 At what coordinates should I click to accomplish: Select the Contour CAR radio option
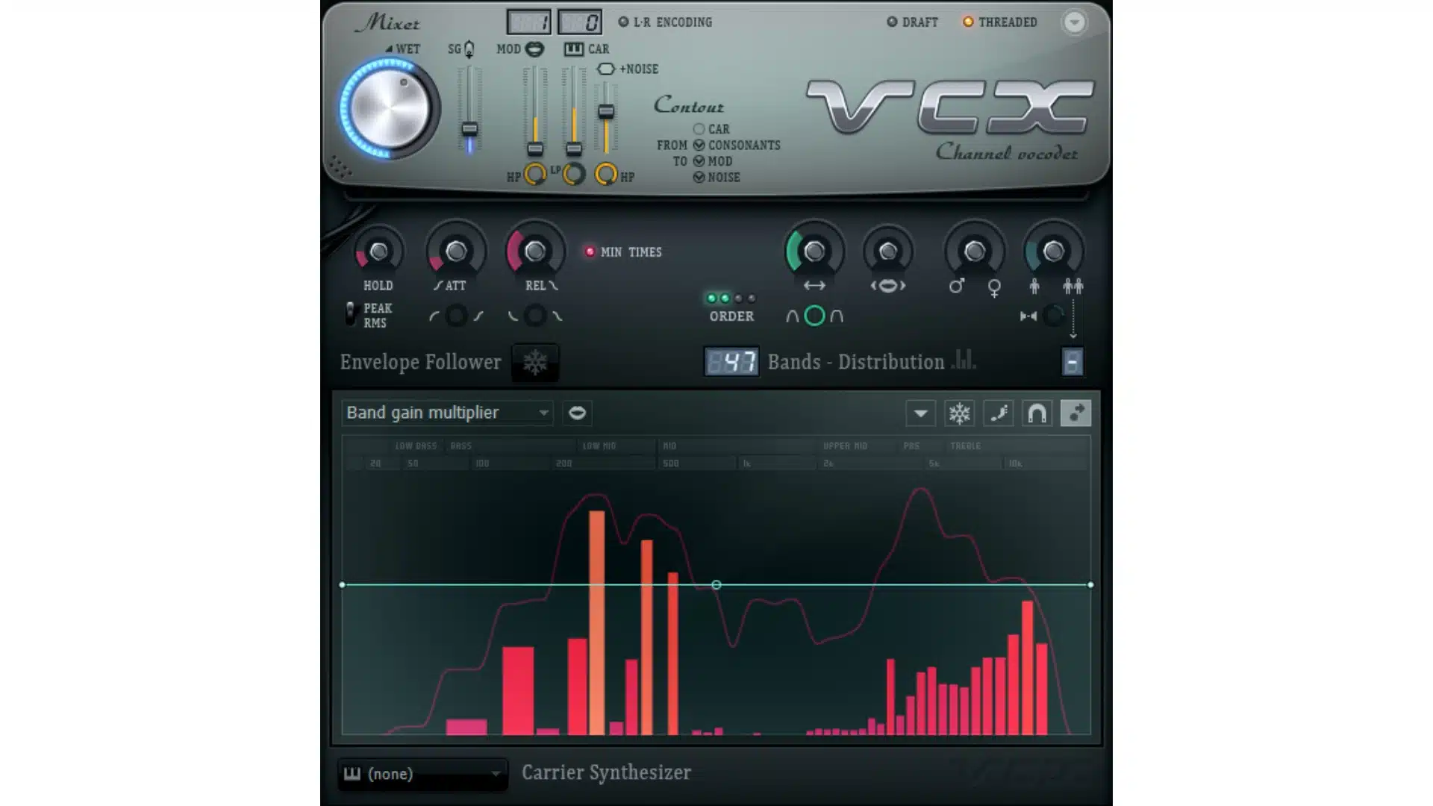coord(699,129)
